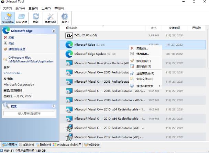The width and height of the screenshot is (209, 153).
Task: Choose 卸载(U)... in the context menu
Action: [x=142, y=48]
